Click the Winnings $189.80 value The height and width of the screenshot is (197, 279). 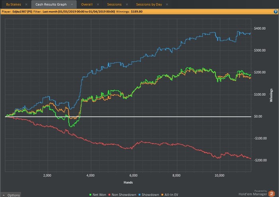137,12
